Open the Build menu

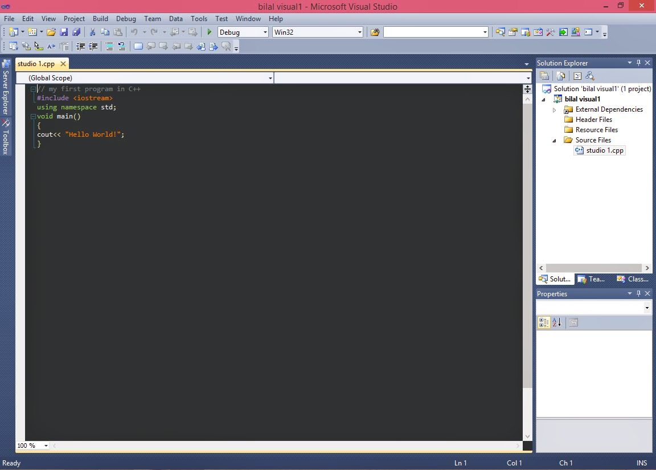(x=100, y=18)
